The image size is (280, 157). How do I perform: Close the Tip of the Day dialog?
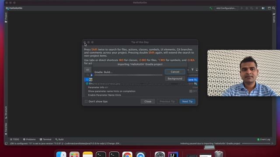(x=148, y=102)
